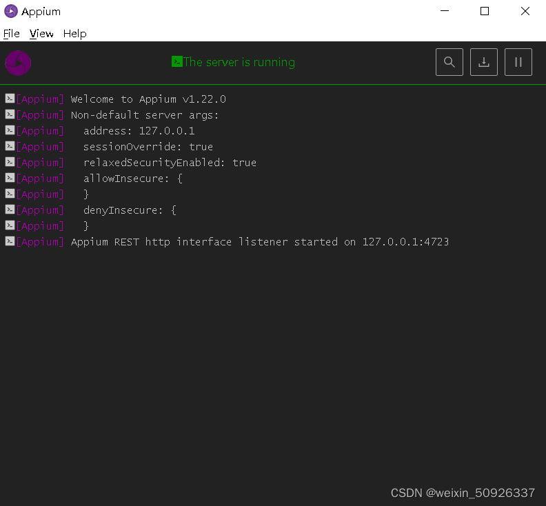Maximize the Appium window

(x=485, y=11)
